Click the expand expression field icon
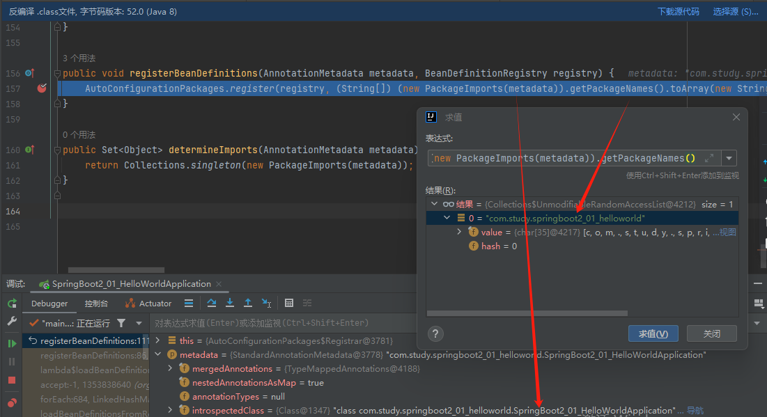The image size is (767, 417). point(708,159)
